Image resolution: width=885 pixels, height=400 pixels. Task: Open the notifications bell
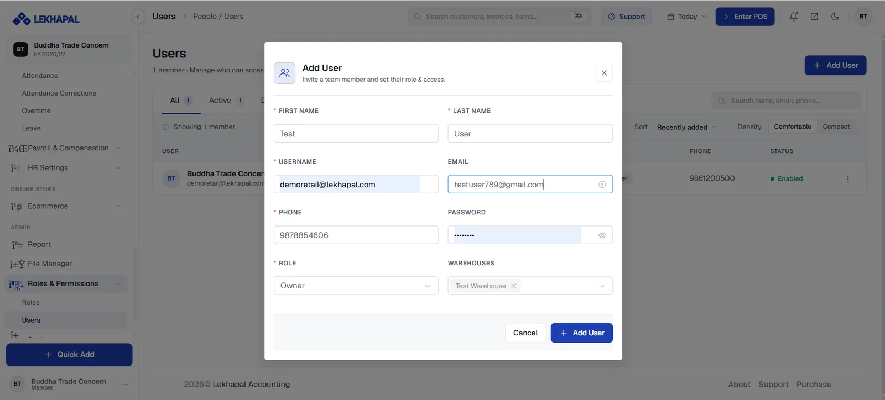(794, 17)
